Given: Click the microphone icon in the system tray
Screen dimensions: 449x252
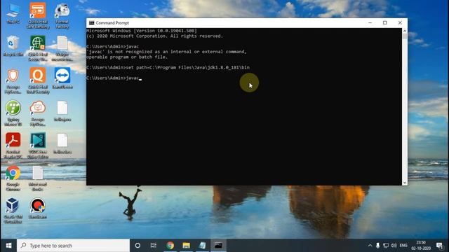Looking at the screenshot, I should click(x=378, y=246).
